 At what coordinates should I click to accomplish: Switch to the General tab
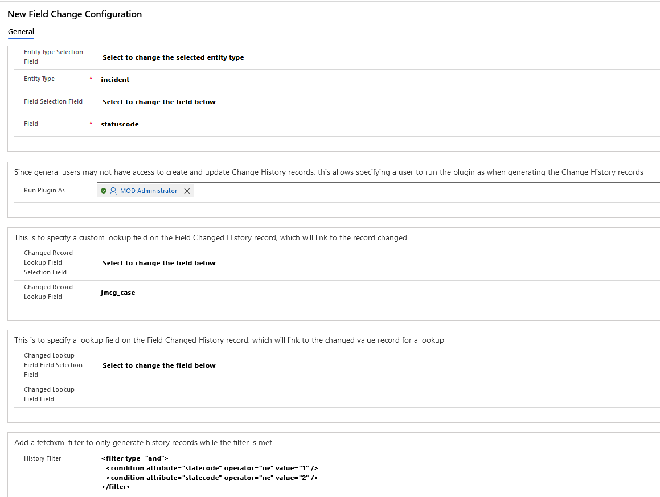point(21,32)
